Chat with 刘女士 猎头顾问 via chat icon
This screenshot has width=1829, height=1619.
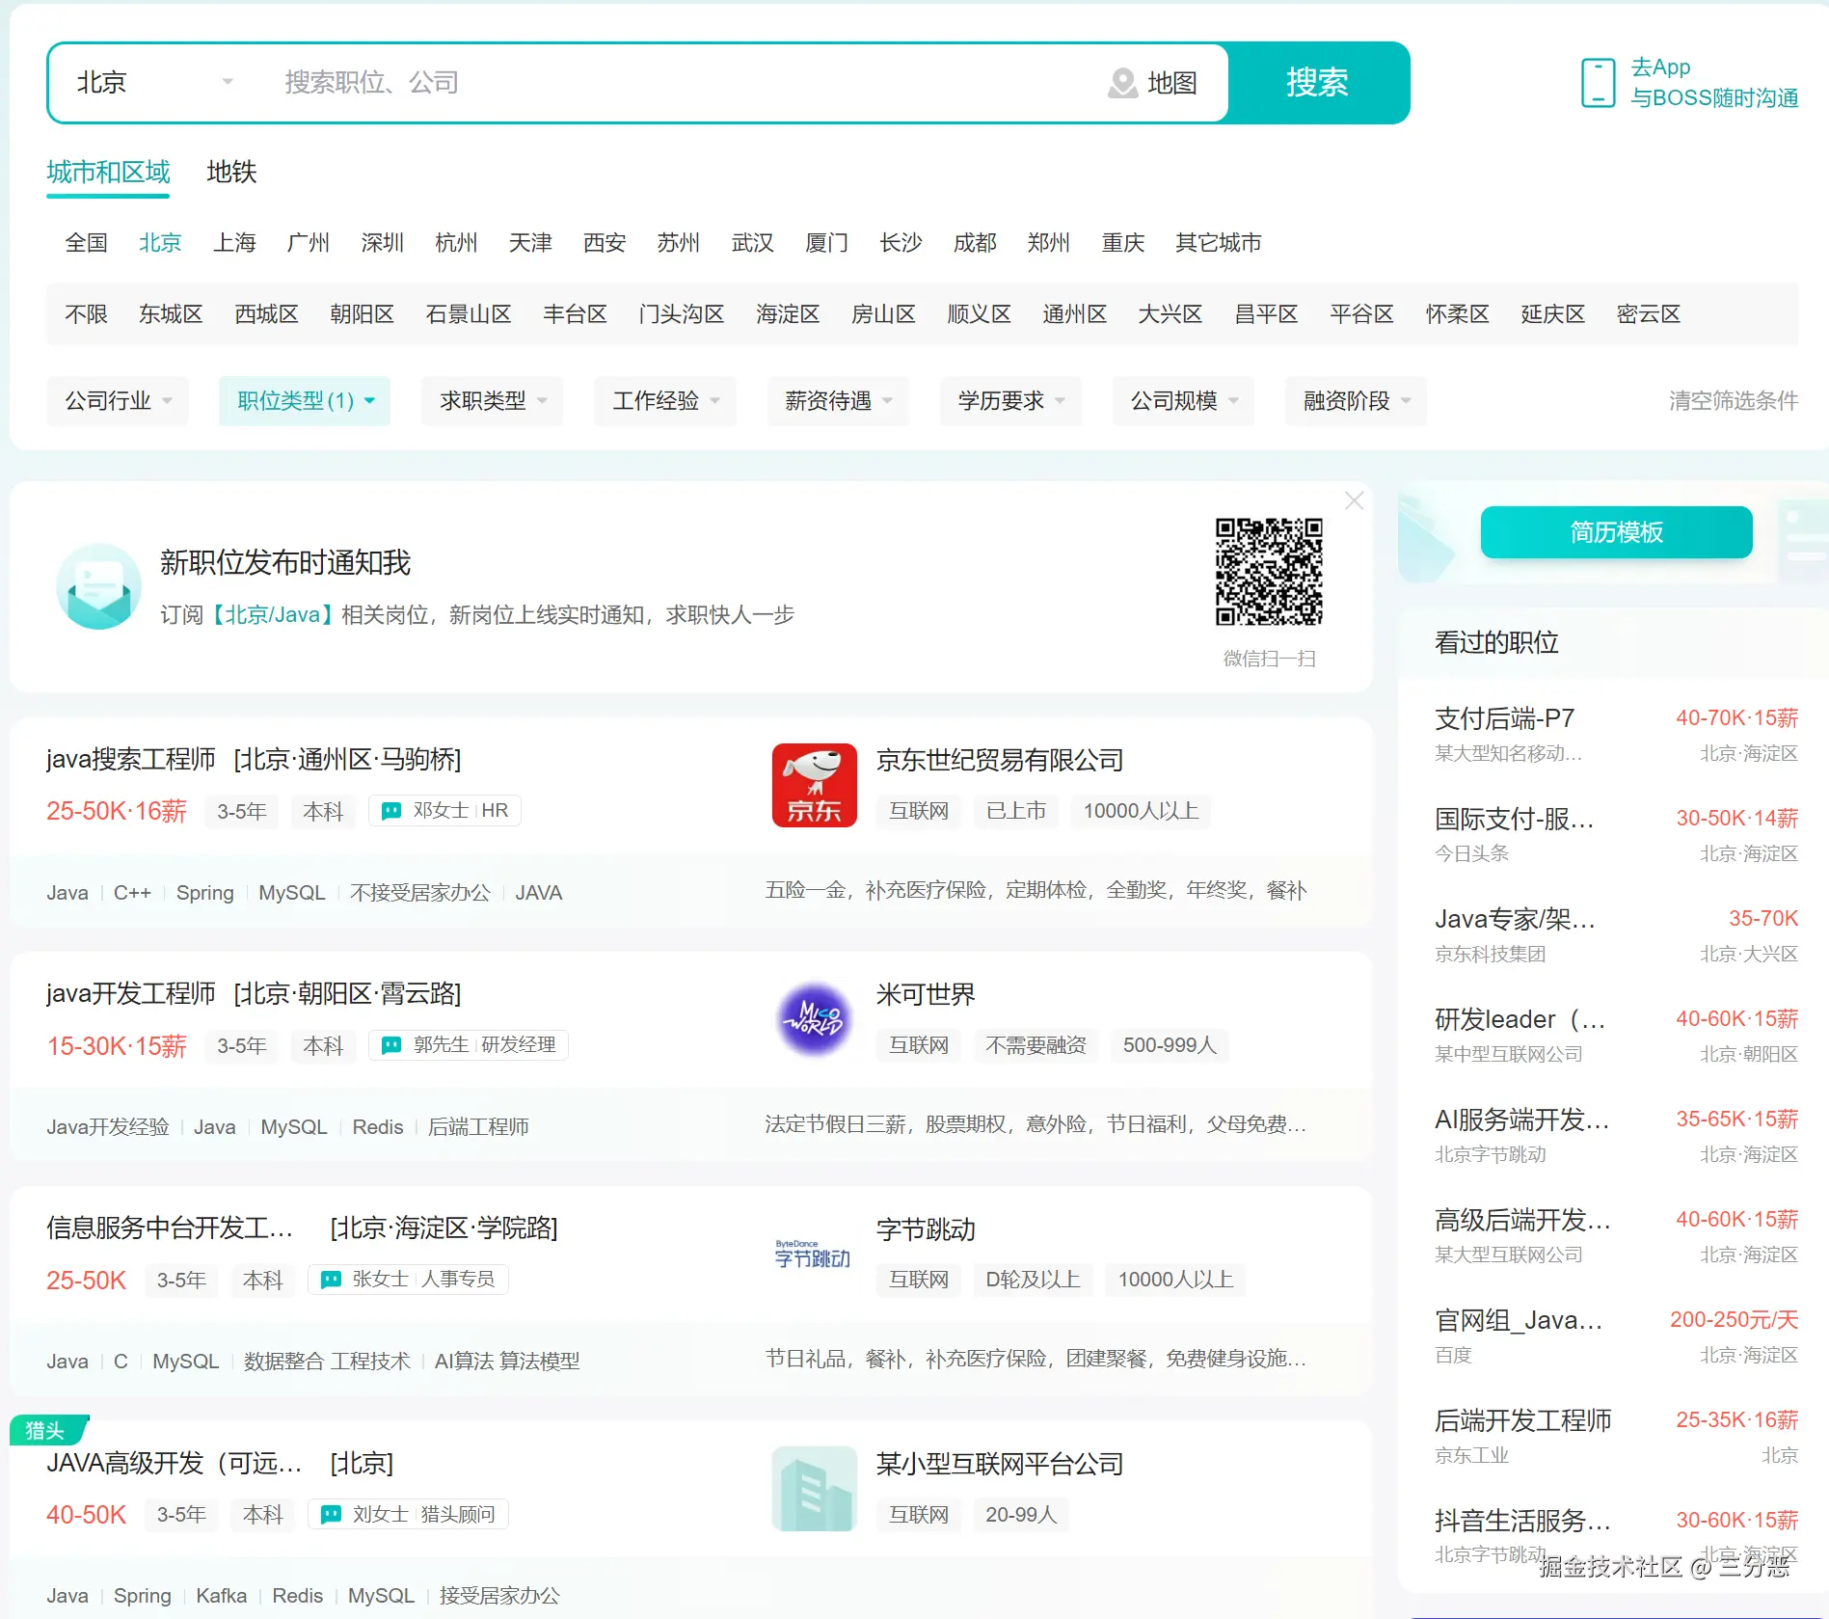[331, 1514]
